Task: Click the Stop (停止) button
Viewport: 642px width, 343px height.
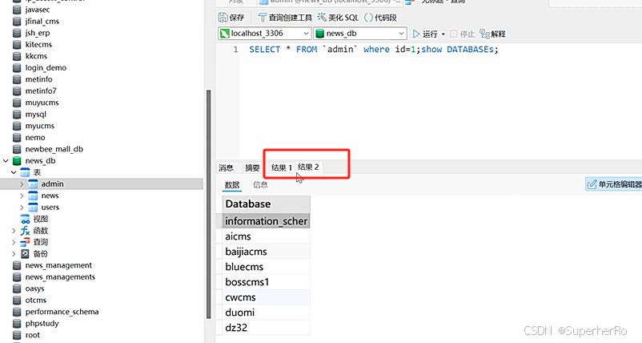Action: pos(462,34)
